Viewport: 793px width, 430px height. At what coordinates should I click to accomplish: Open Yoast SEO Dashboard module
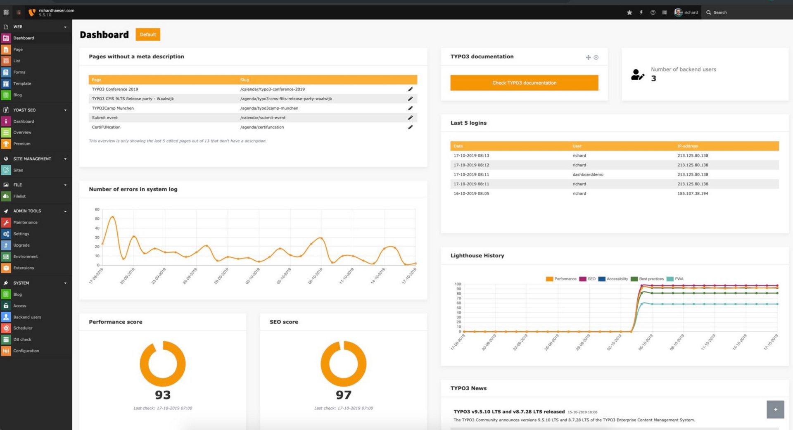pyautogui.click(x=36, y=121)
